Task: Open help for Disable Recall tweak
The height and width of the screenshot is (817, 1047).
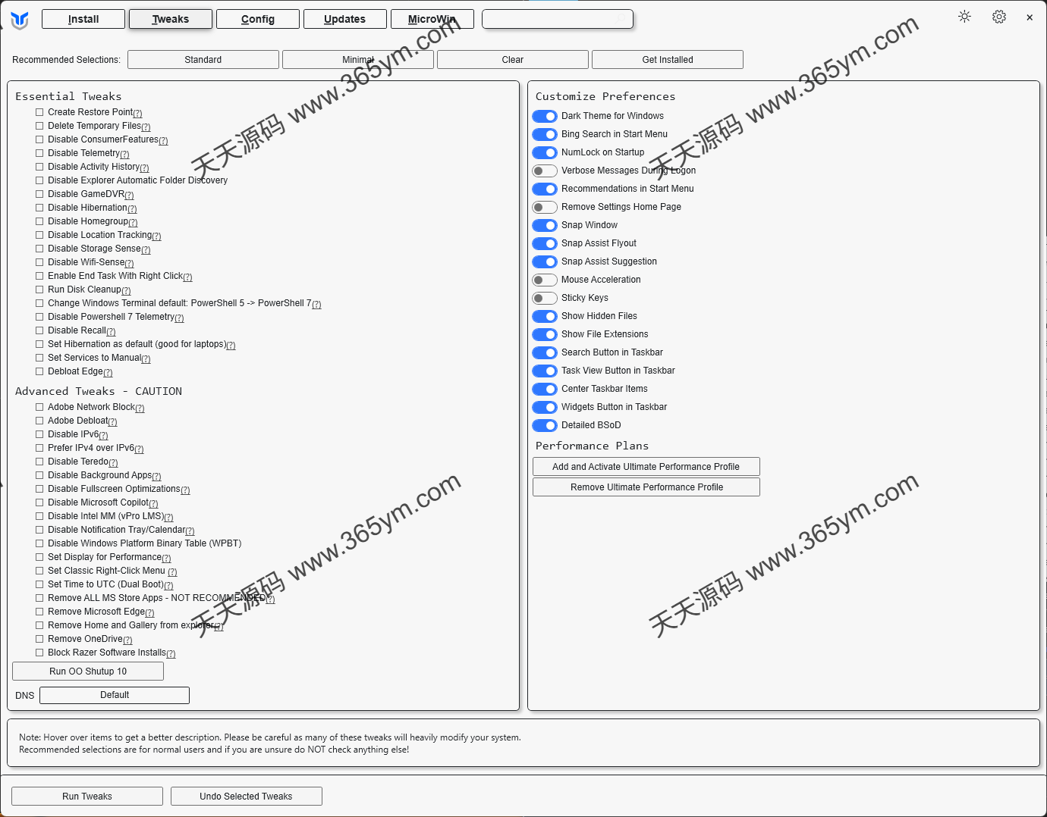Action: click(x=112, y=331)
